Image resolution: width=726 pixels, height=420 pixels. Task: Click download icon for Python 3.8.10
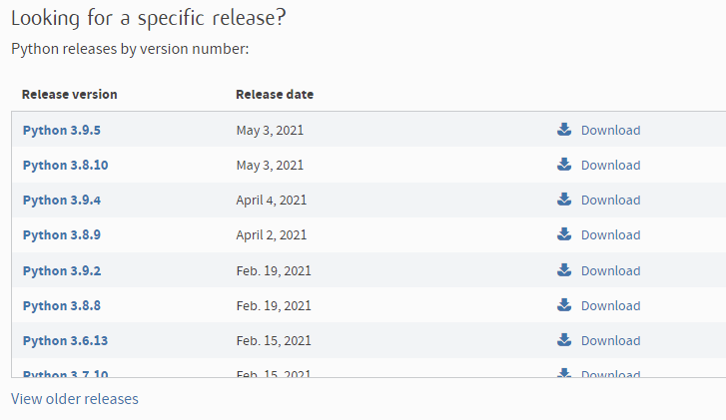pos(564,165)
